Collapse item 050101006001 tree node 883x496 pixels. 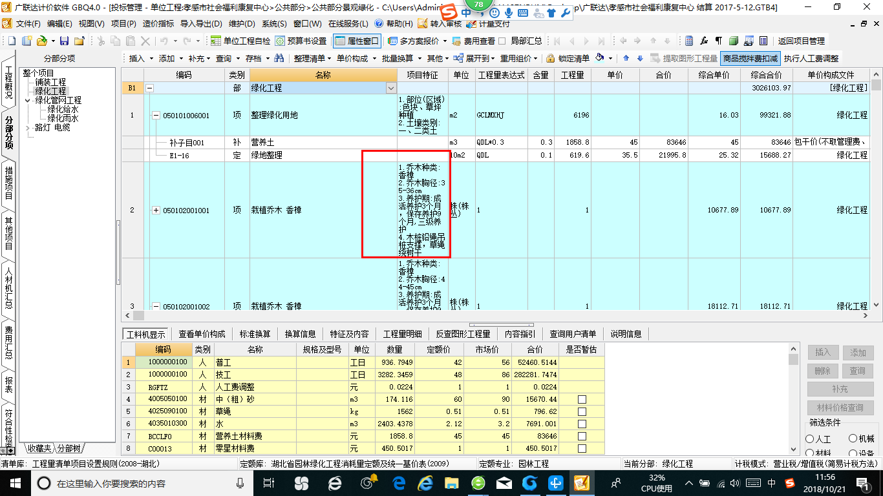[x=156, y=115]
